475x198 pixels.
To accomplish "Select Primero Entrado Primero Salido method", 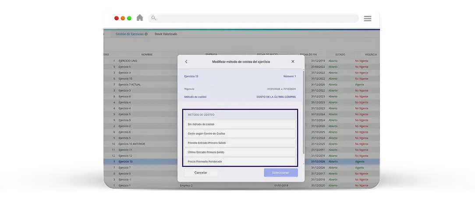I will (240, 143).
